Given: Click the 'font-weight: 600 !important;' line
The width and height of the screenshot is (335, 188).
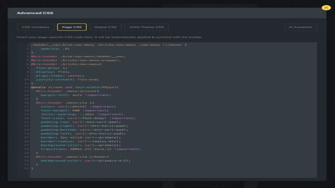Looking at the screenshot, I should tap(74, 110).
